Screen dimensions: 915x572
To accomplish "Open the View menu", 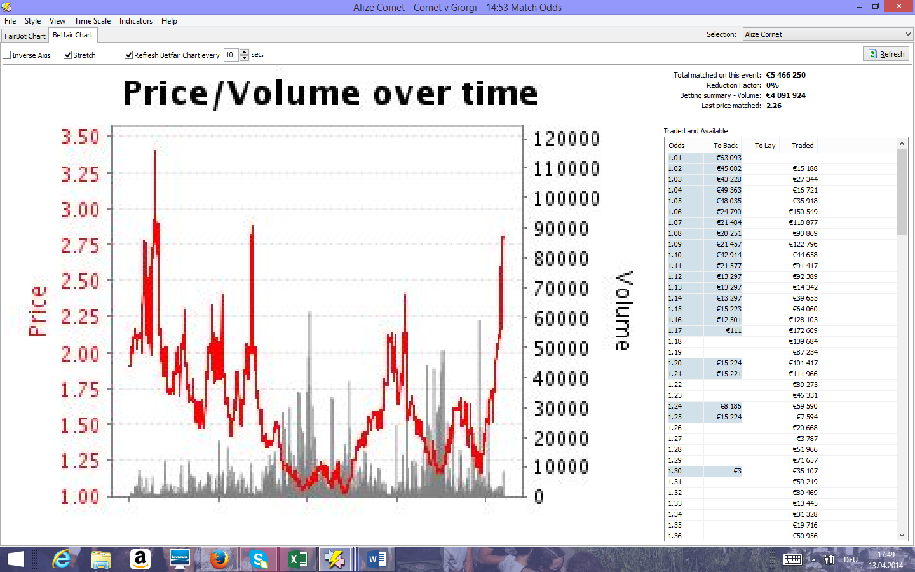I will pos(58,21).
